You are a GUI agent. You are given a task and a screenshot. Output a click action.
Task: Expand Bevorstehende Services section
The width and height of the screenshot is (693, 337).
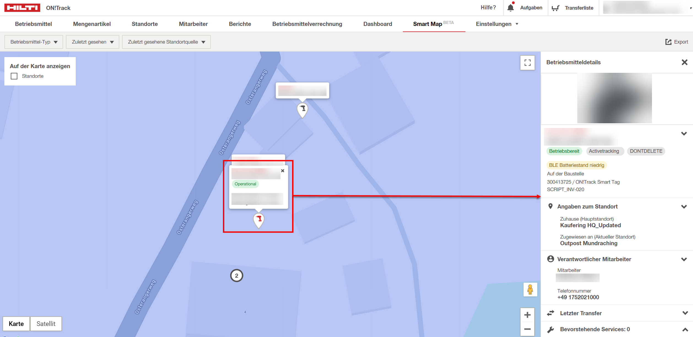[x=685, y=330]
